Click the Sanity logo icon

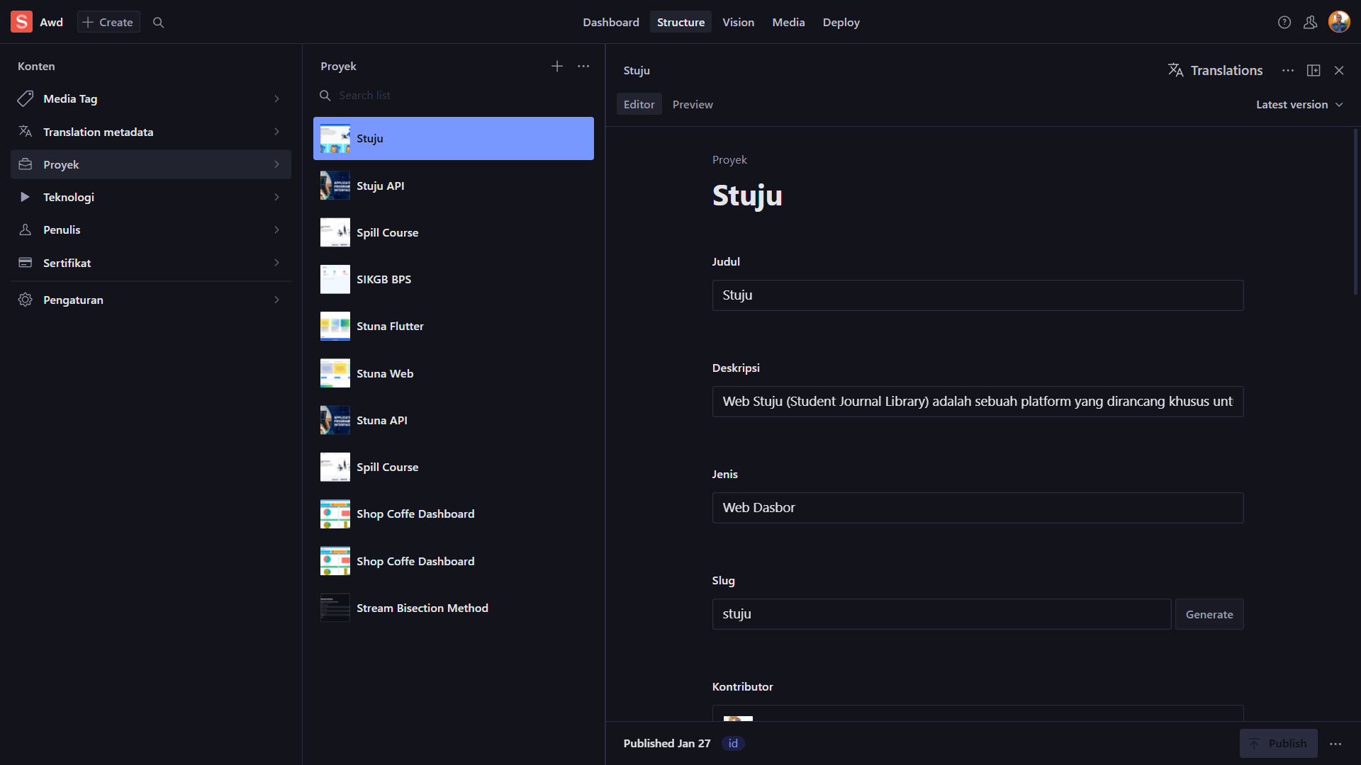coord(21,22)
